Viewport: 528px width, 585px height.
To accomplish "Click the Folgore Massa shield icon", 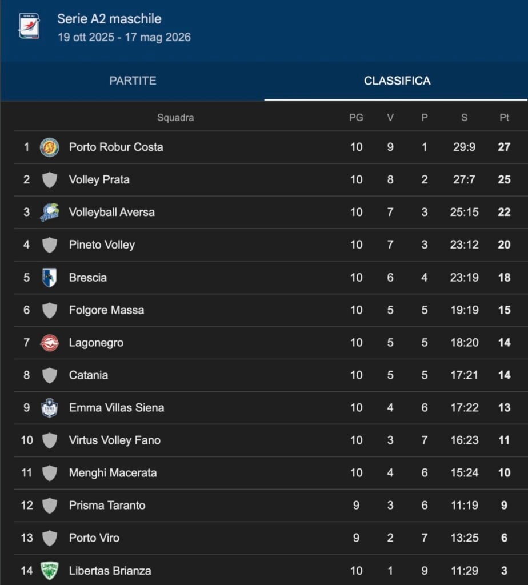I will coord(49,310).
